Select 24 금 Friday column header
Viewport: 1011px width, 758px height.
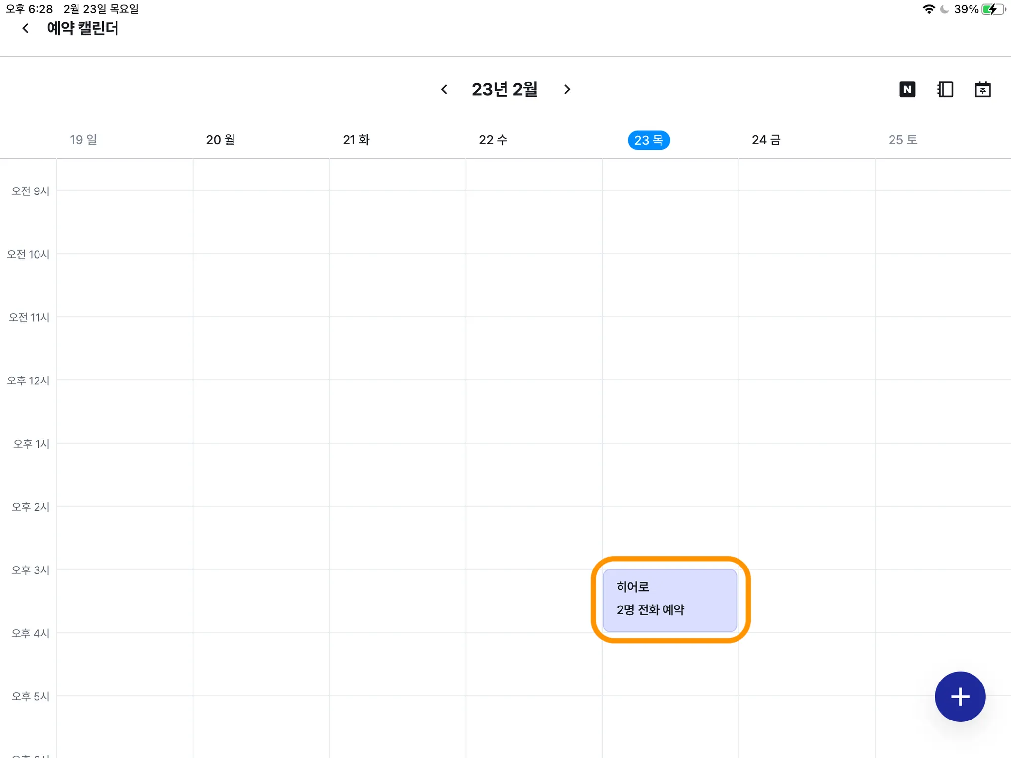(766, 140)
